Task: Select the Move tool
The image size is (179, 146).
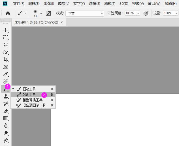Action: pos(6,30)
